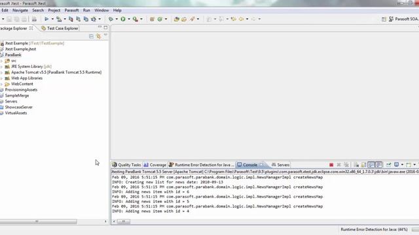Terminate the running server with the red stop icon

pos(331,165)
